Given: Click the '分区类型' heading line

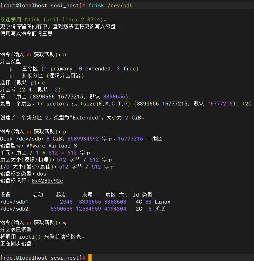Looking at the screenshot, I should pyautogui.click(x=11, y=62).
